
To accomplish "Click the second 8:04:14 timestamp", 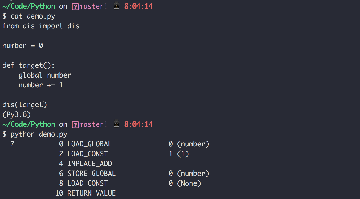I will [139, 124].
